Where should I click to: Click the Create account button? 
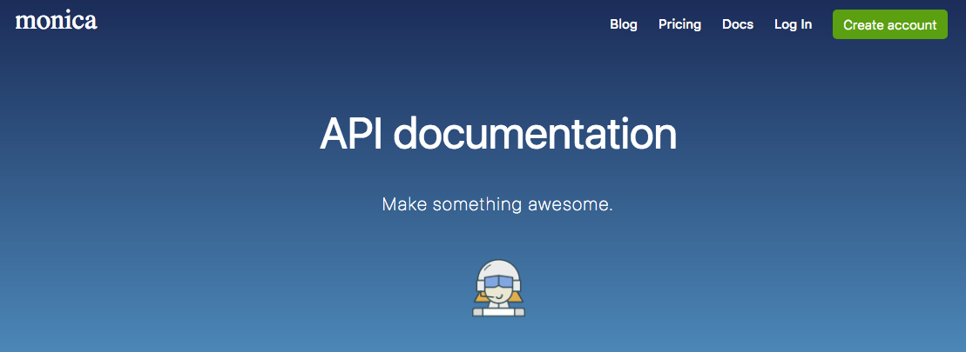pos(890,24)
